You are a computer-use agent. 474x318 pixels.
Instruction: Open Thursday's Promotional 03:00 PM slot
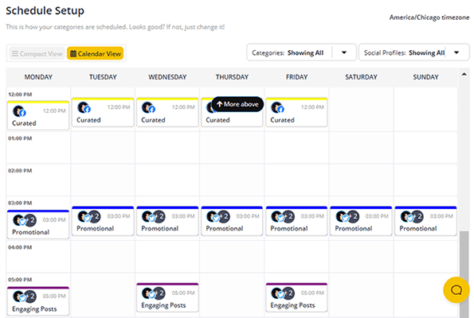(232, 221)
